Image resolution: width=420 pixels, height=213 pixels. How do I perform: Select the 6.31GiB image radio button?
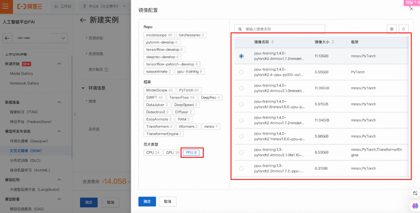[x=241, y=168]
